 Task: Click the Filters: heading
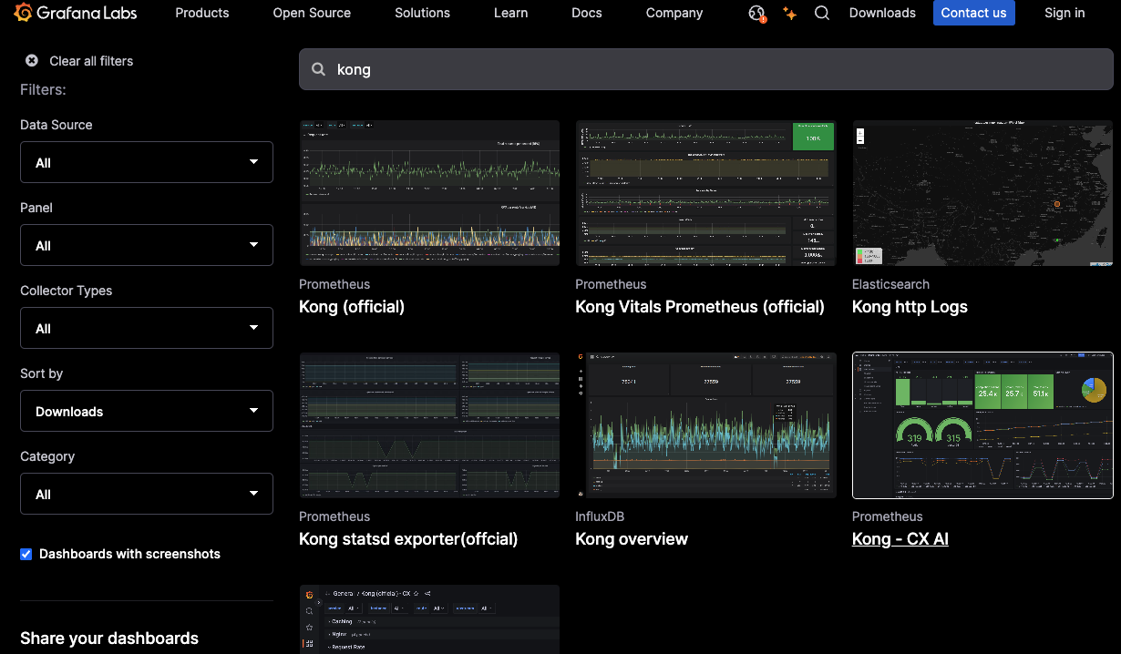pos(43,89)
